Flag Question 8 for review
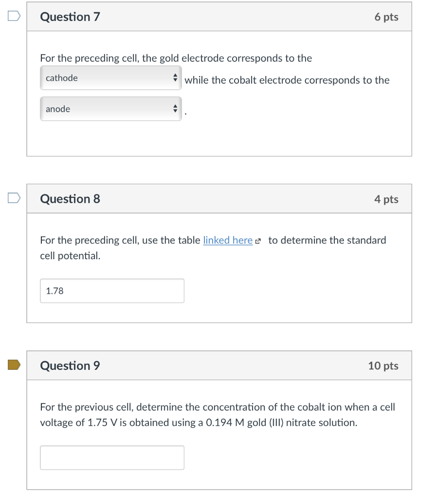Screen dimensions: 436x499 coord(14,198)
